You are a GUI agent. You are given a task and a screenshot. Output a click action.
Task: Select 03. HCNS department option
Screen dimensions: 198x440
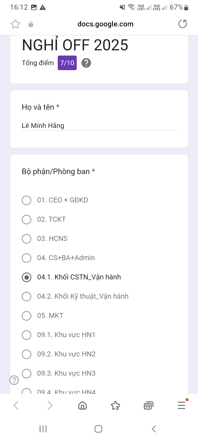27,239
